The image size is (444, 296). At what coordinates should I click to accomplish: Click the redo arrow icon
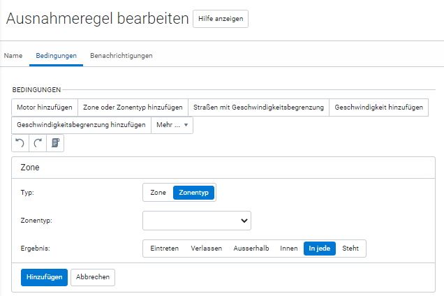click(38, 142)
